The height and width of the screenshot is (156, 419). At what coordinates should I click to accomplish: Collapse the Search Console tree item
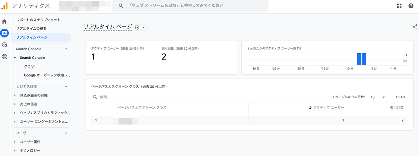pos(15,58)
